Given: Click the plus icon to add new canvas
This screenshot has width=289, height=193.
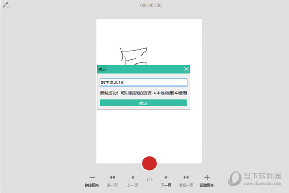Looking at the screenshot, I should click(x=207, y=177).
